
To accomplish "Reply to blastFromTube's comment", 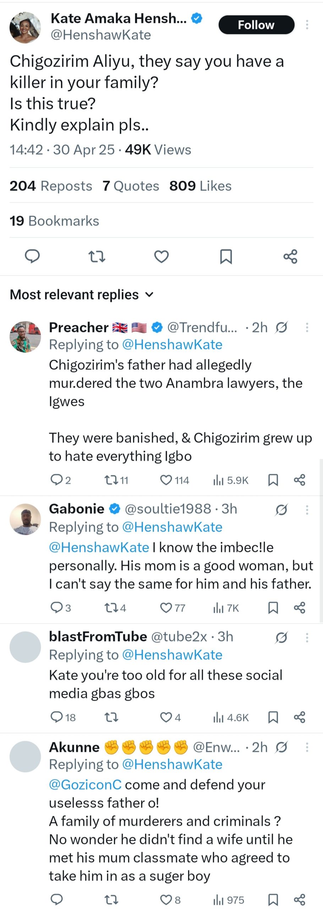I will pyautogui.click(x=56, y=717).
